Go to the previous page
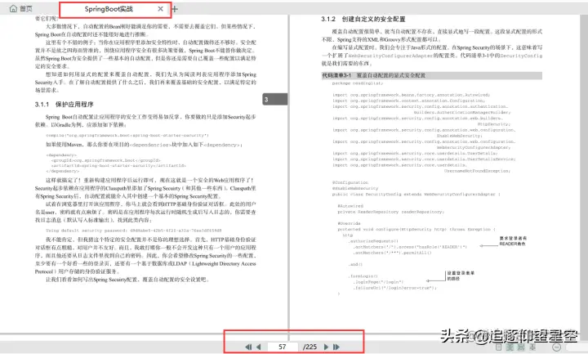Viewport: 588px width, 354px height. point(258,347)
